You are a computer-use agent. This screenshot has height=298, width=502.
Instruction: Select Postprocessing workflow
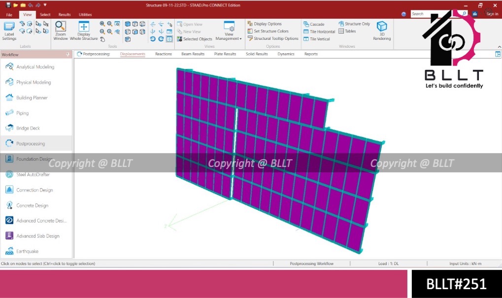pyautogui.click(x=36, y=143)
